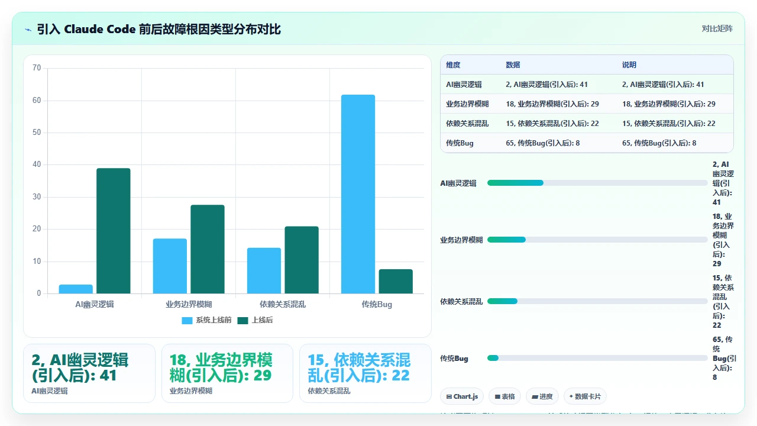This screenshot has width=757, height=426.
Task: Click 传统Bug in the table's first column
Action: pyautogui.click(x=460, y=143)
